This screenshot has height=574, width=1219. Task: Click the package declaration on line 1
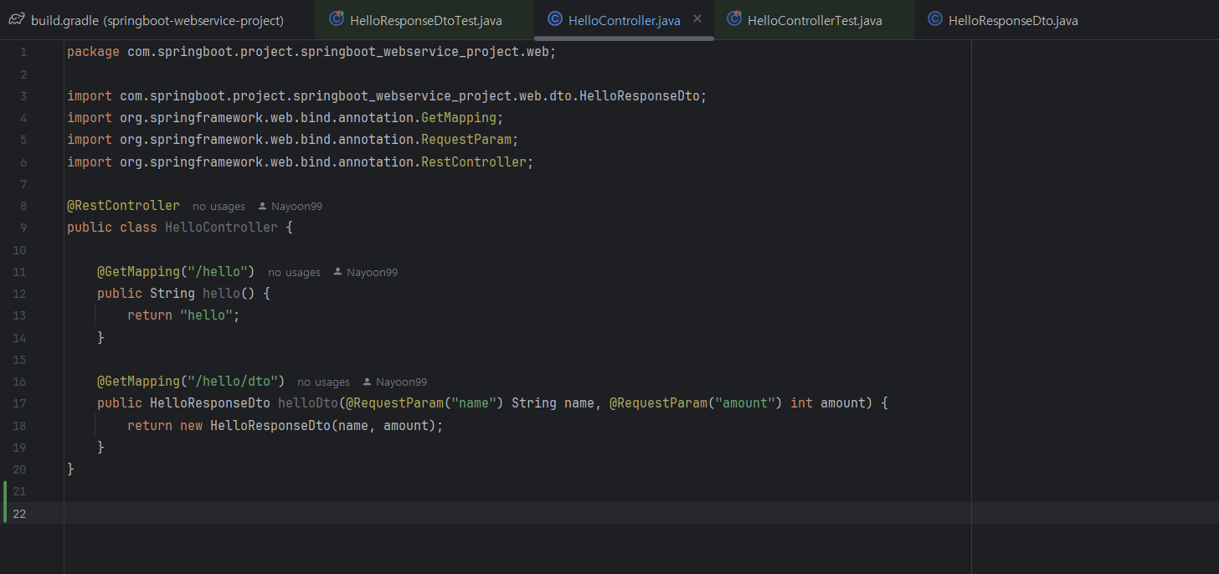pos(311,52)
